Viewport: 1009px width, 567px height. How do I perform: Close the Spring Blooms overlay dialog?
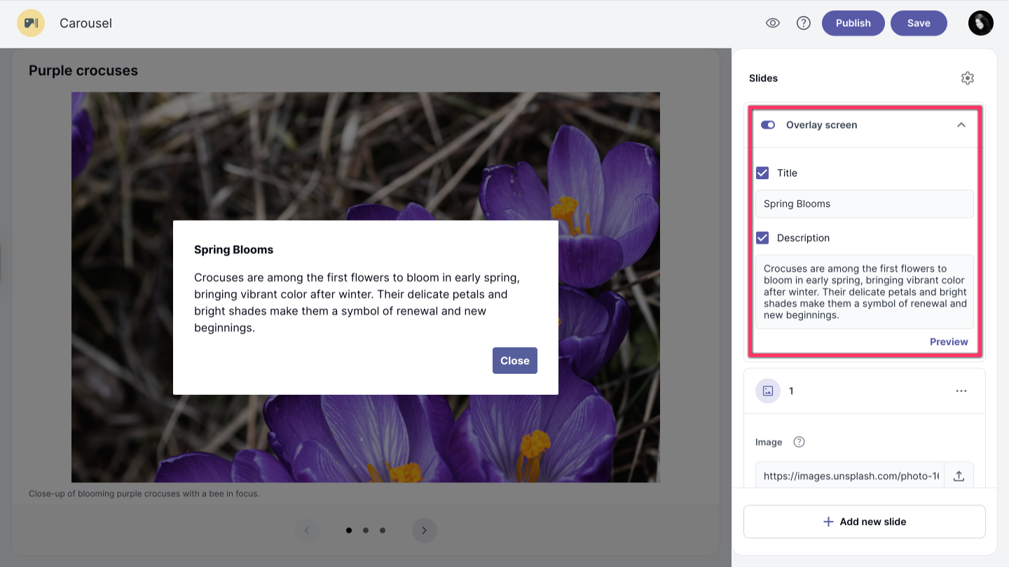[x=514, y=360]
